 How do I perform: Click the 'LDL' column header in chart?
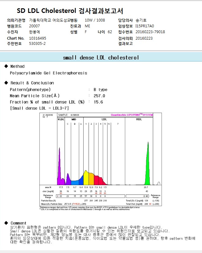click(x=104, y=119)
